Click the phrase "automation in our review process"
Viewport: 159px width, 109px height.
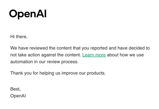point(44,62)
